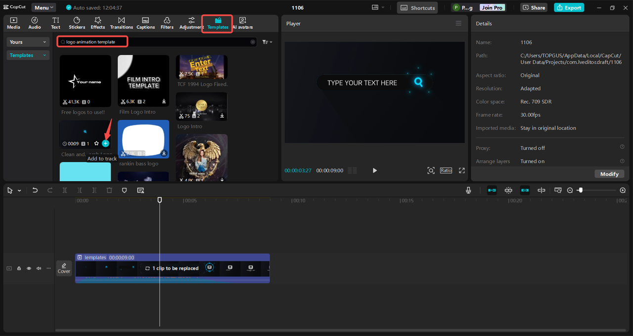The width and height of the screenshot is (633, 336).
Task: Zoom out the timeline
Action: click(570, 190)
